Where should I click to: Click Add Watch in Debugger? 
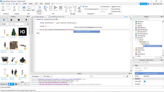coord(79,9)
